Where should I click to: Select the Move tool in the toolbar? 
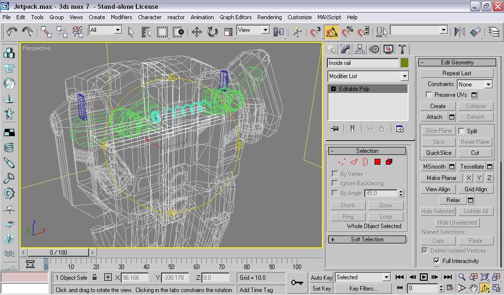[x=196, y=32]
